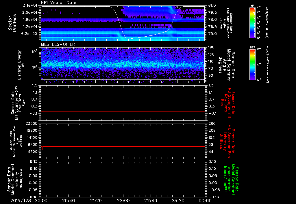The width and height of the screenshot is (296, 204).
Task: Click the MU Scanner +30V Raw Data label
Action: [x=18, y=103]
